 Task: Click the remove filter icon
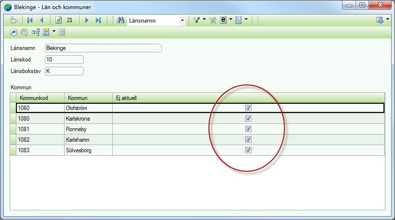(212, 20)
